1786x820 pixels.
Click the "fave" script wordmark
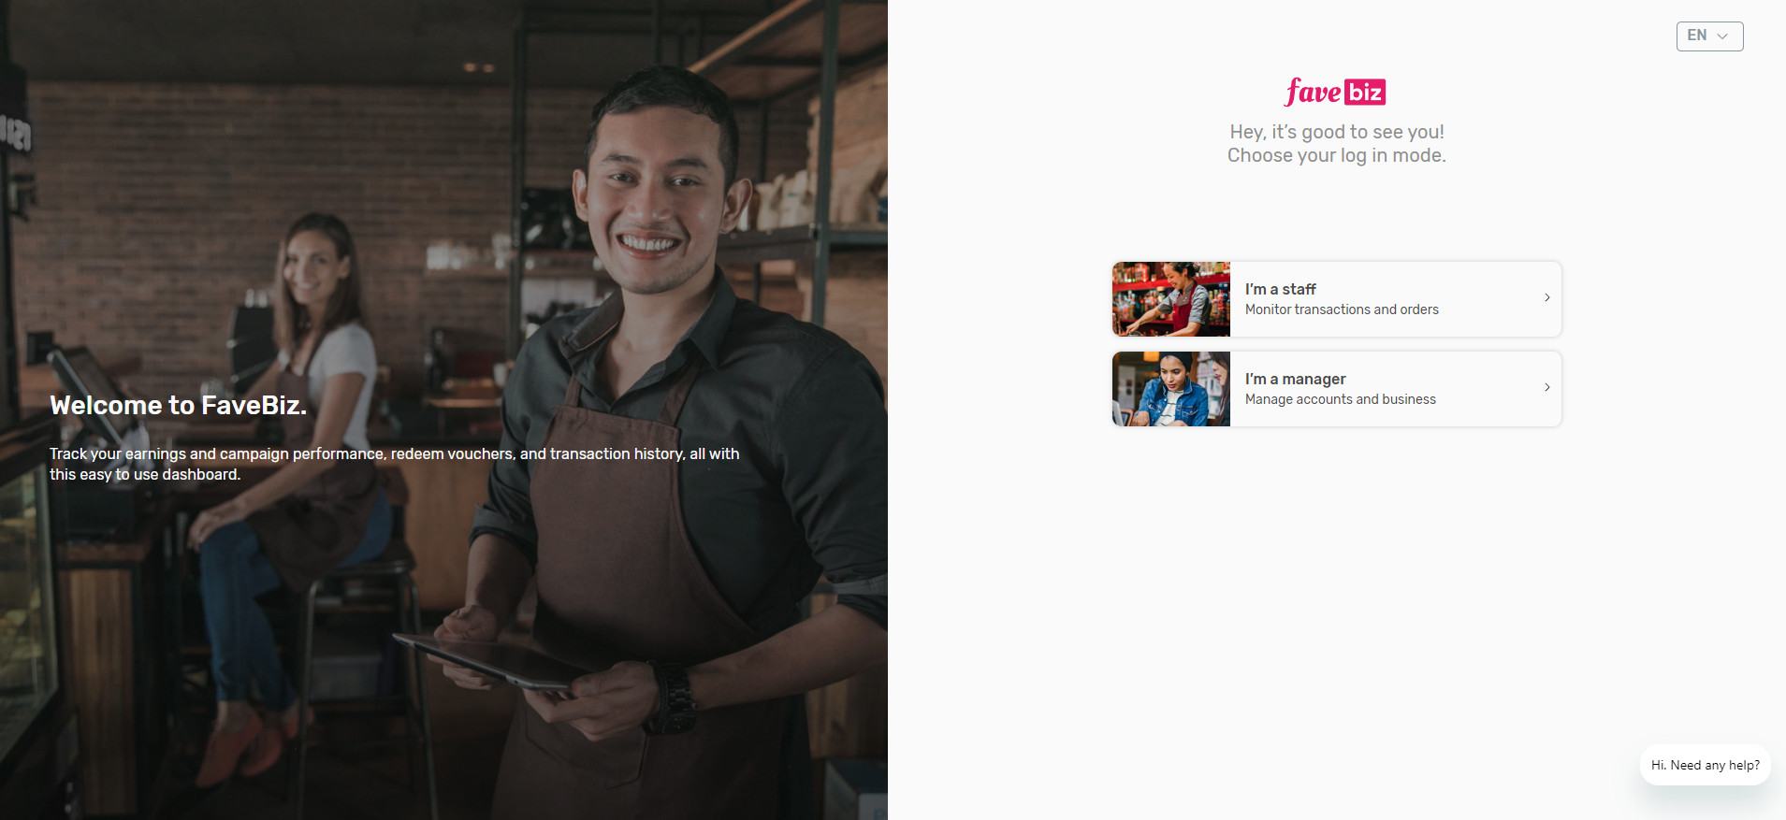(x=1314, y=92)
